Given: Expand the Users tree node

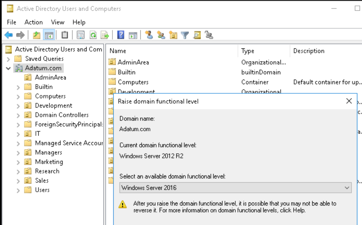Looking at the screenshot, I should [18, 190].
